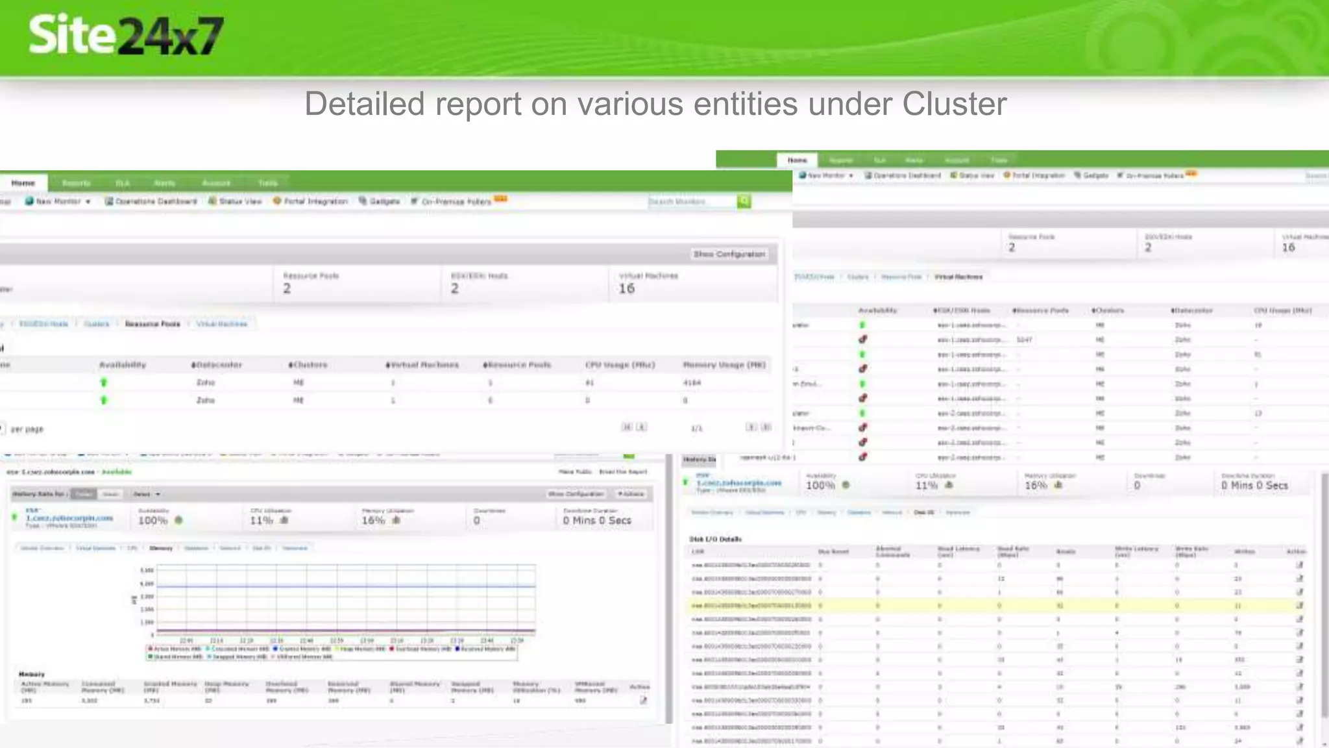
Task: Click Search Monitors field in left window
Action: [692, 201]
